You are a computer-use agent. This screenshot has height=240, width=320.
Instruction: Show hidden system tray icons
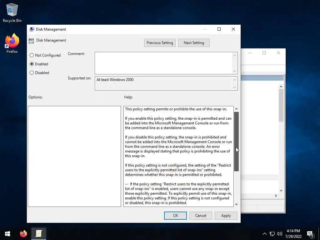point(264,234)
